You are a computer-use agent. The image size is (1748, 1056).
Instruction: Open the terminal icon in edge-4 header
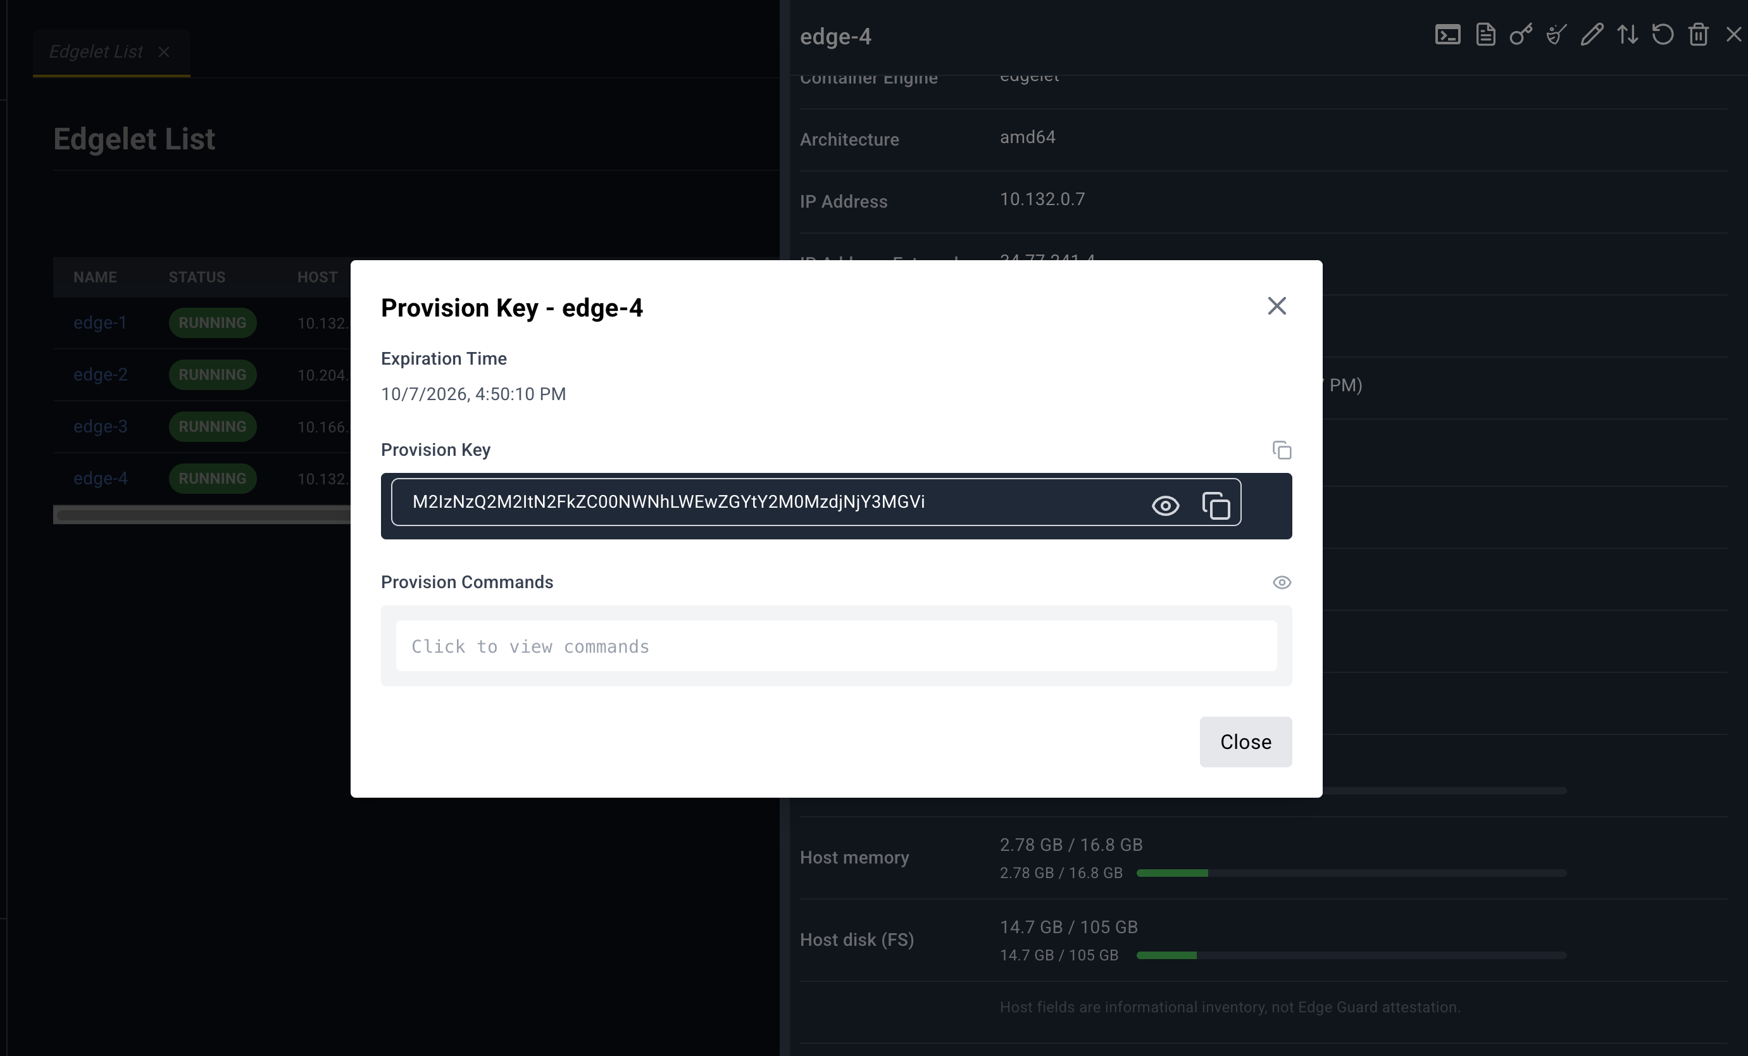click(1447, 35)
